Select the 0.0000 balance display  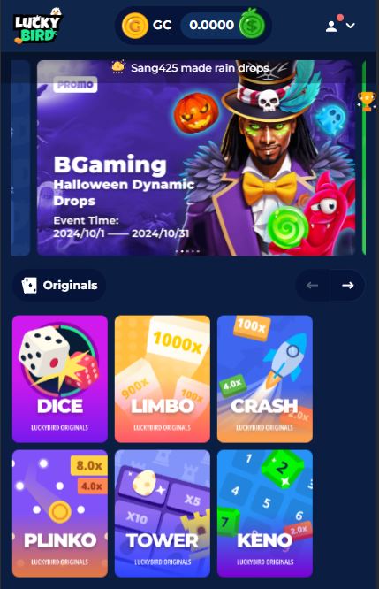212,25
